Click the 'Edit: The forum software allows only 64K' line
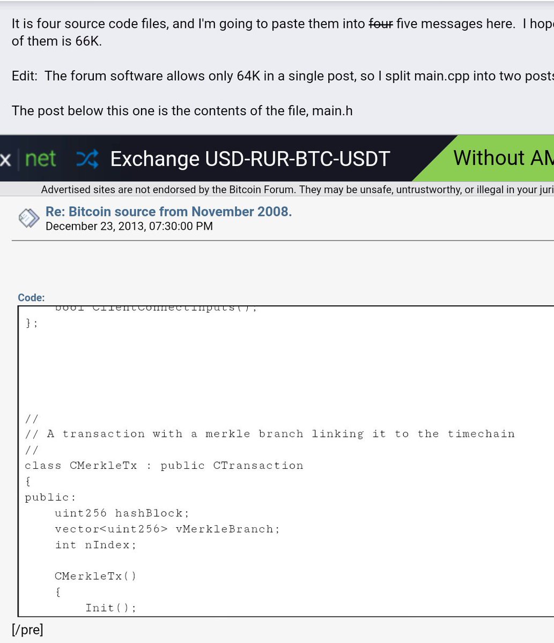Screen dimensions: 554x643 (283, 76)
